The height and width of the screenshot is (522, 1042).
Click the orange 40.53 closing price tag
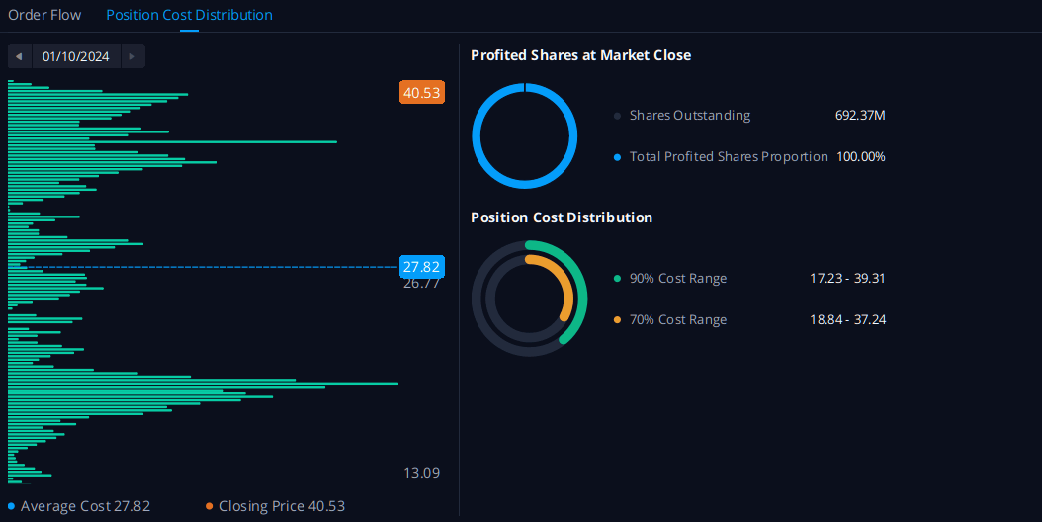[422, 93]
